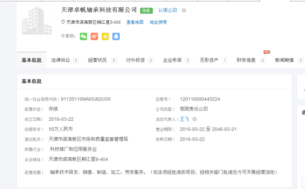Open the 经营状况 tab

97,60
